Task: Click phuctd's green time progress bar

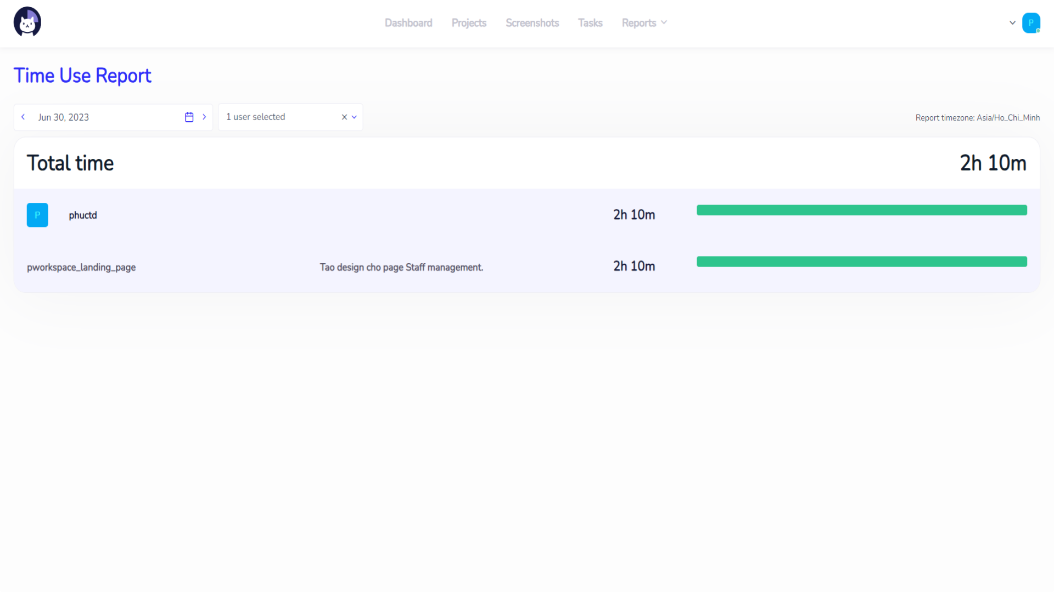Action: pyautogui.click(x=861, y=210)
